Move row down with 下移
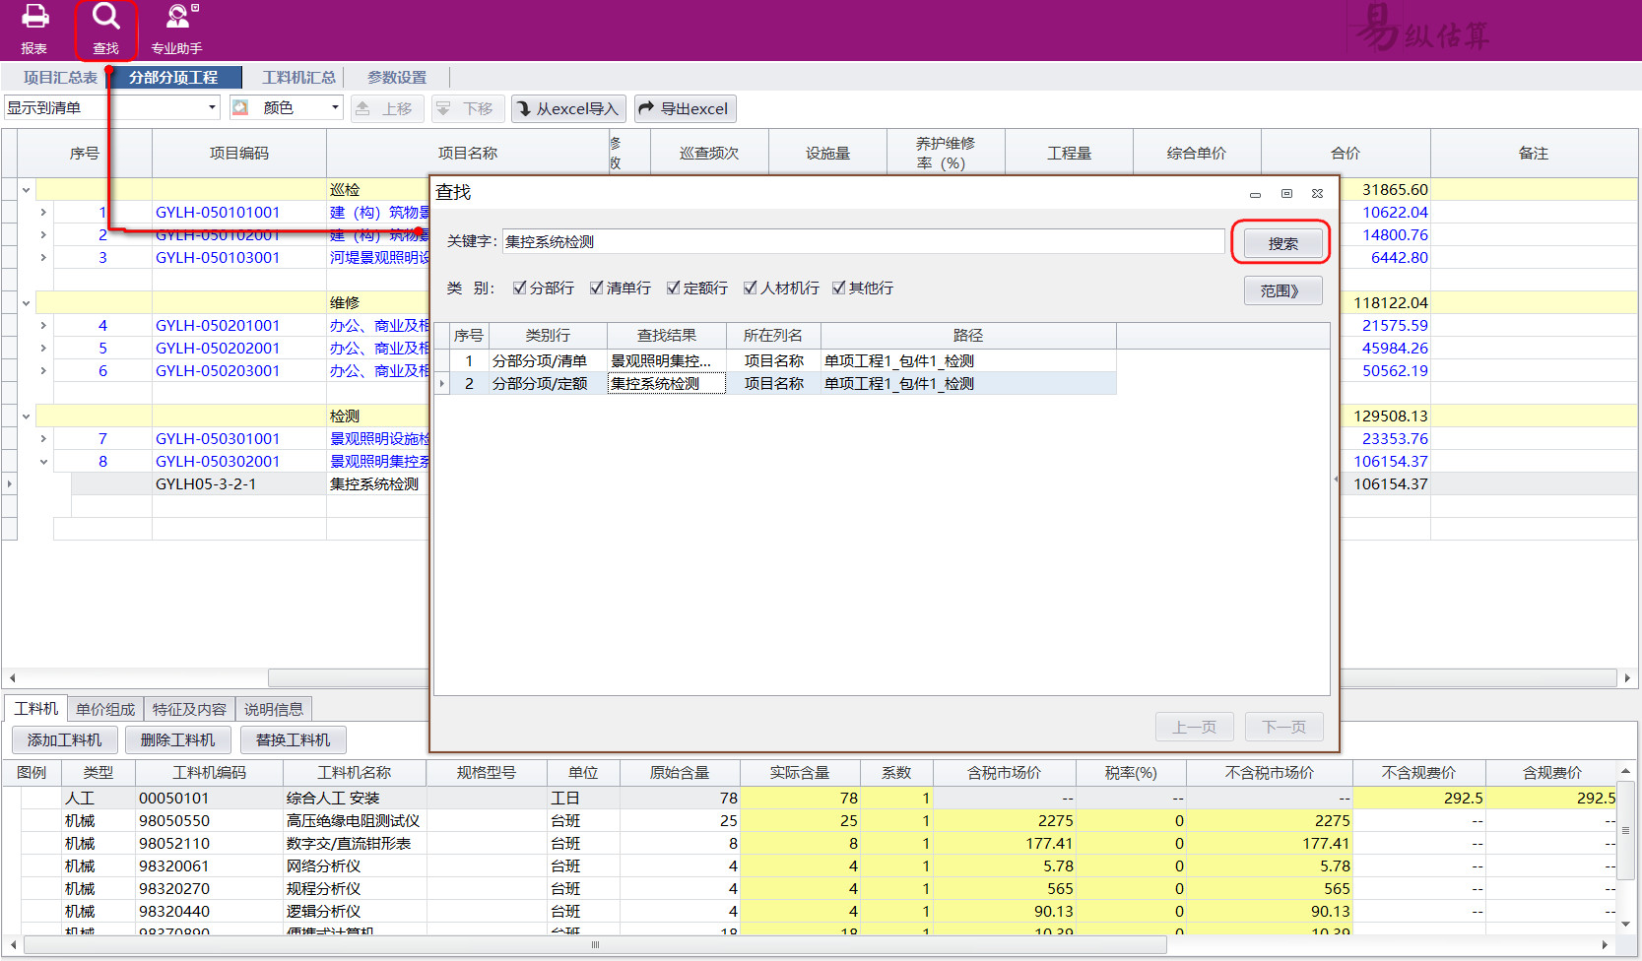1642x961 pixels. [x=467, y=108]
